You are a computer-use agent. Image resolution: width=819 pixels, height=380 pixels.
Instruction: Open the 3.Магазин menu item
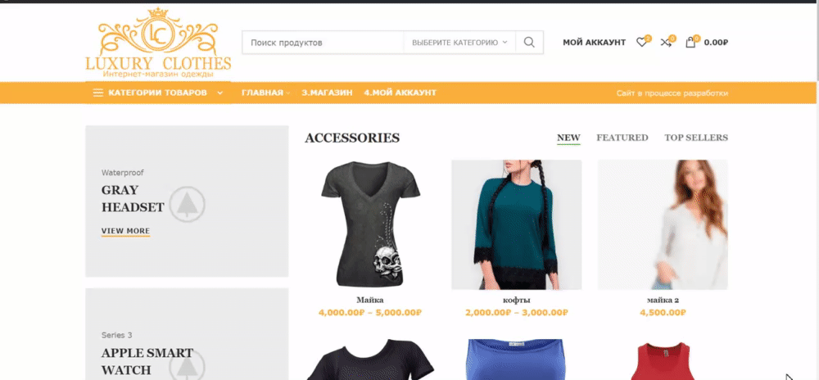tap(327, 93)
